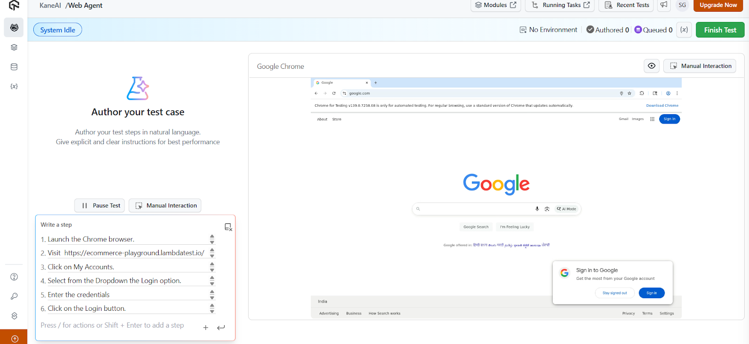The height and width of the screenshot is (344, 749).
Task: Open the help question-mark icon in sidebar
Action: 14,277
